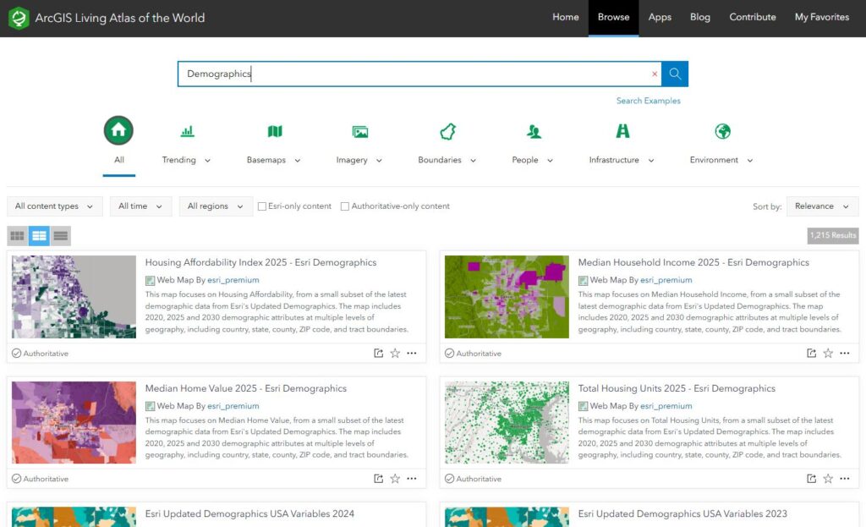Expand the All regions filter

pyautogui.click(x=216, y=206)
